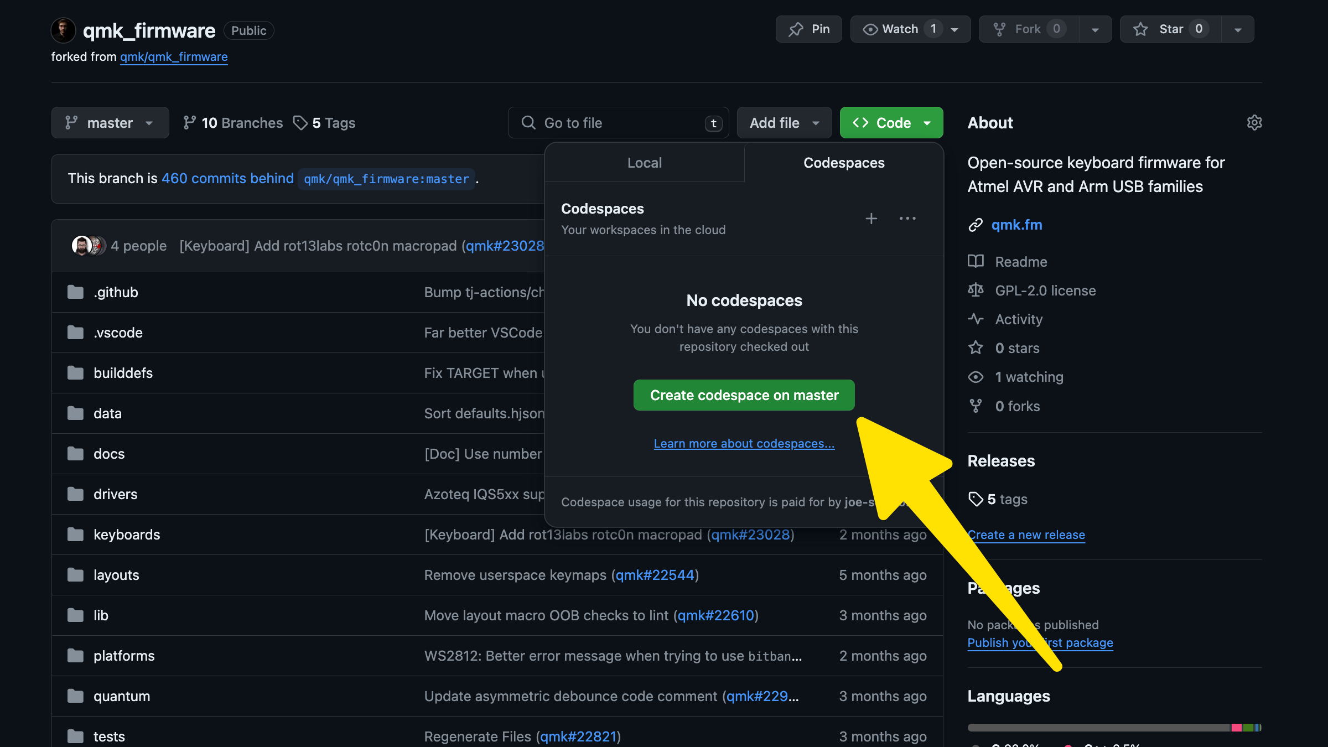Click the plus icon to add codespace
The width and height of the screenshot is (1328, 747).
871,219
